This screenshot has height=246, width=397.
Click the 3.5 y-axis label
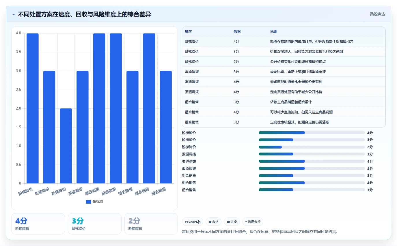click(x=18, y=52)
